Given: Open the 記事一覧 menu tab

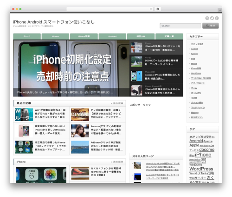Looking at the screenshot, I should pyautogui.click(x=169, y=36).
